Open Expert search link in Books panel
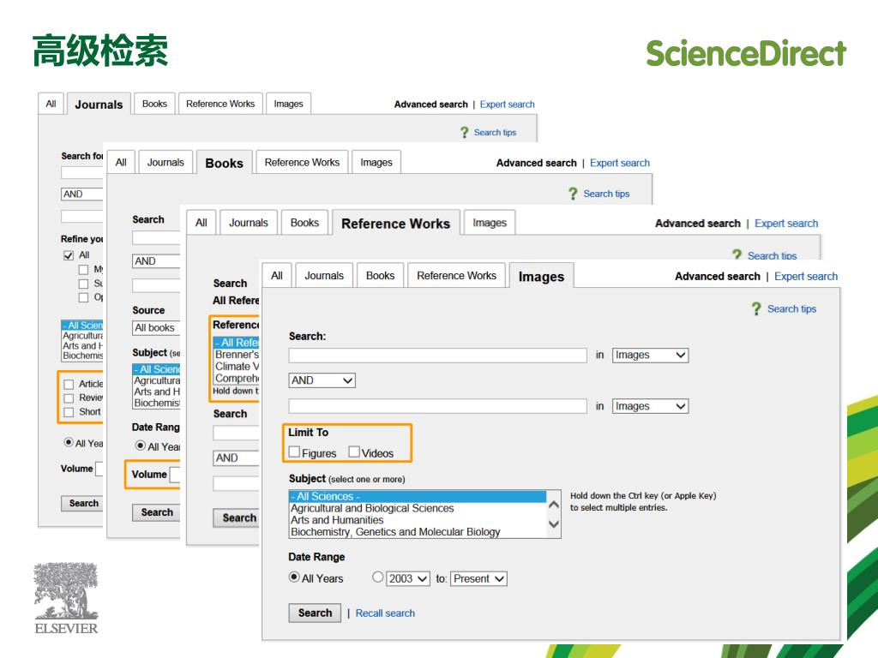The image size is (878, 658). [619, 163]
